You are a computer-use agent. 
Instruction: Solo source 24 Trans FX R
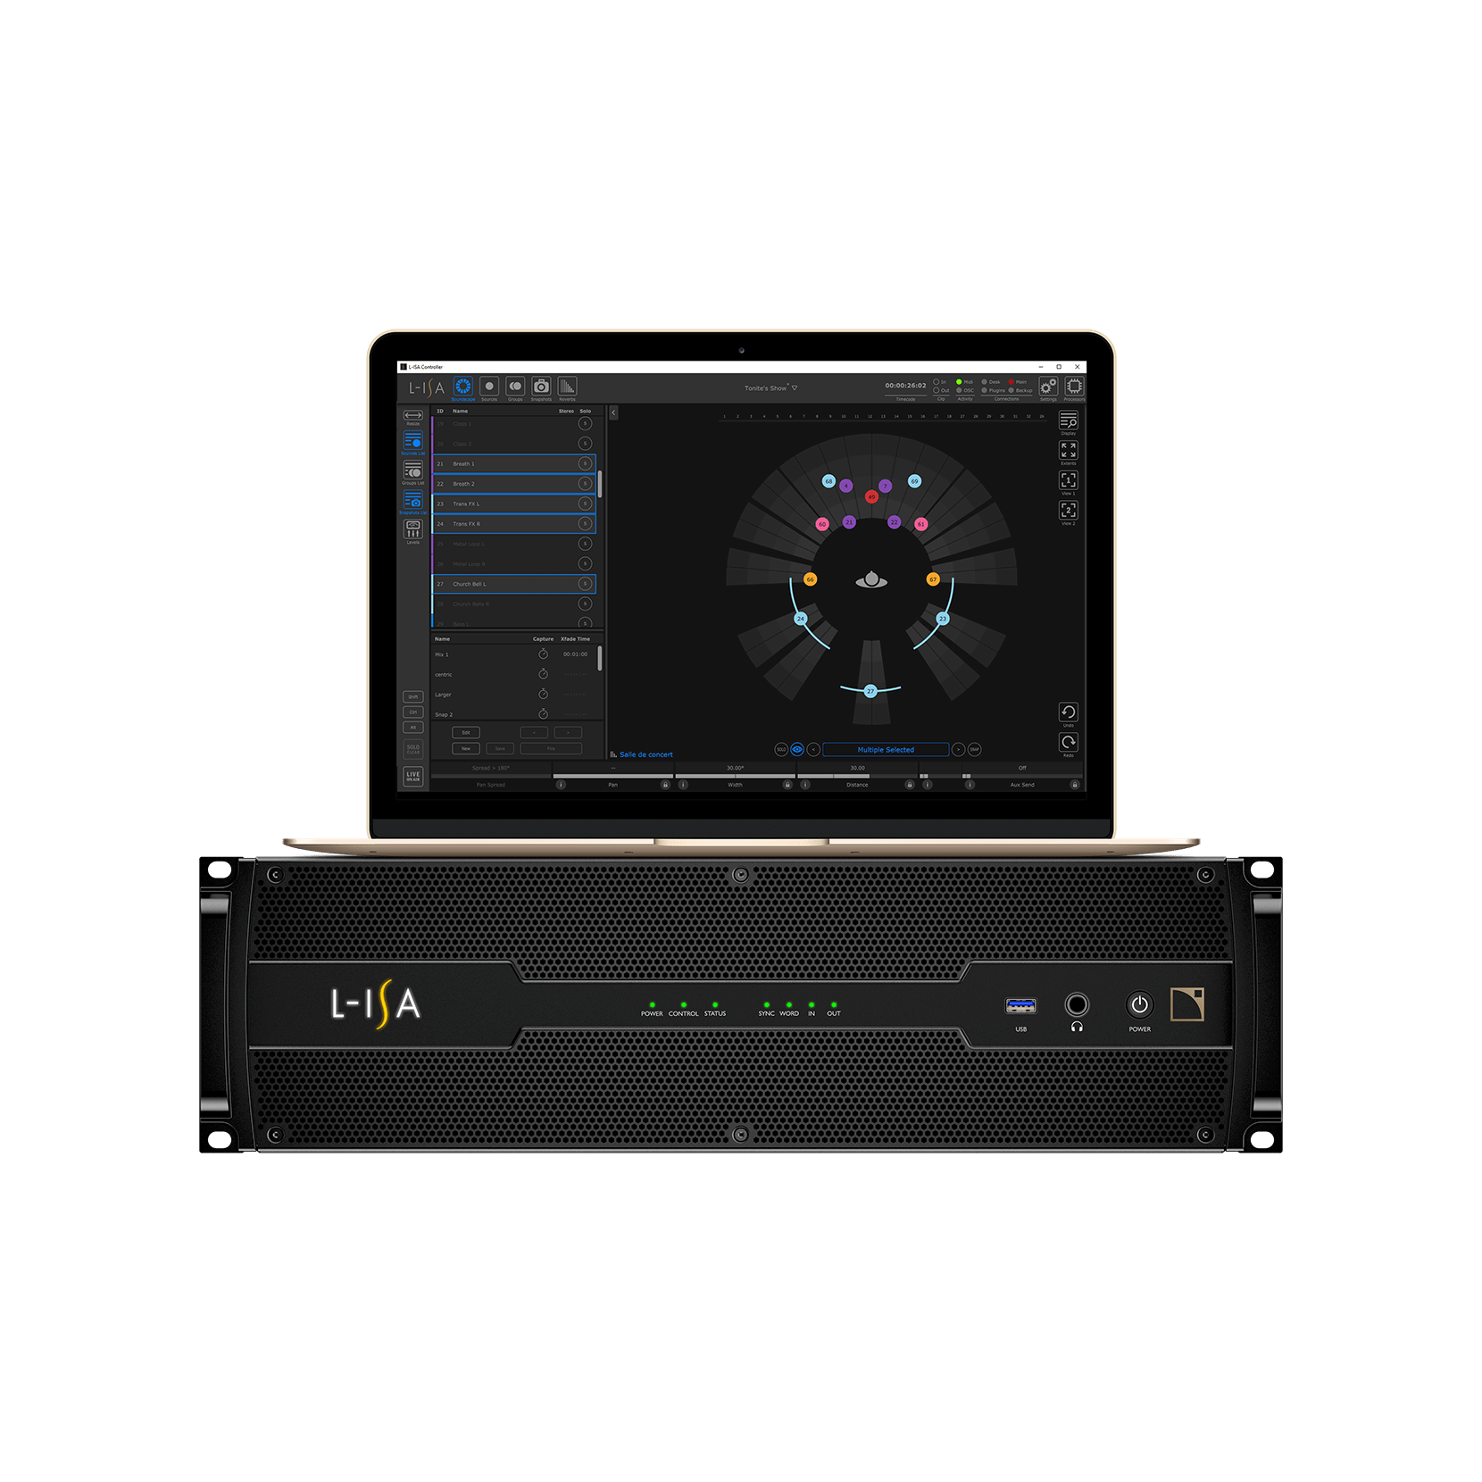click(x=585, y=523)
